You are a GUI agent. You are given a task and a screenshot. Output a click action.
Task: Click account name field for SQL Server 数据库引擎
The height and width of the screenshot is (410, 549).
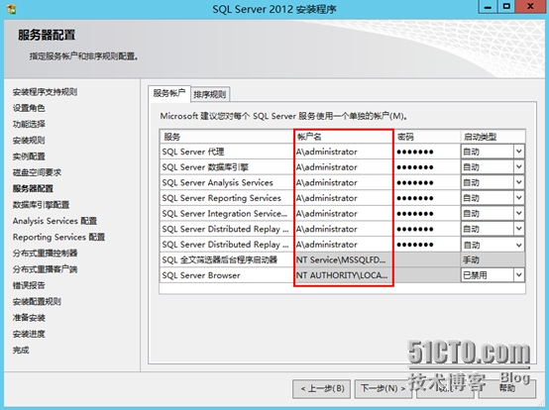[344, 166]
